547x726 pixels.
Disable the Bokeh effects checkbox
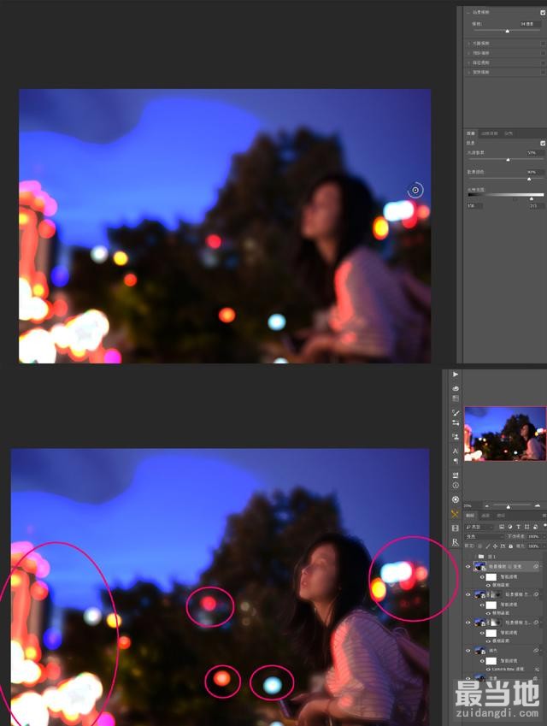pos(543,143)
